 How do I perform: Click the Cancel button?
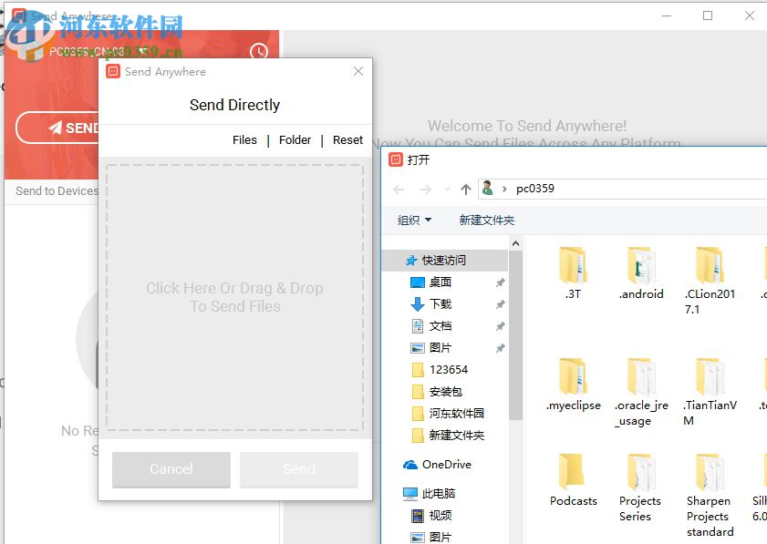[171, 469]
